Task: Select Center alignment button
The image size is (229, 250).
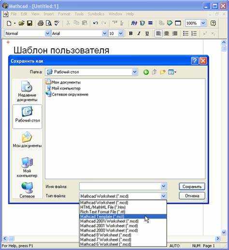Action: pyautogui.click(x=167, y=33)
